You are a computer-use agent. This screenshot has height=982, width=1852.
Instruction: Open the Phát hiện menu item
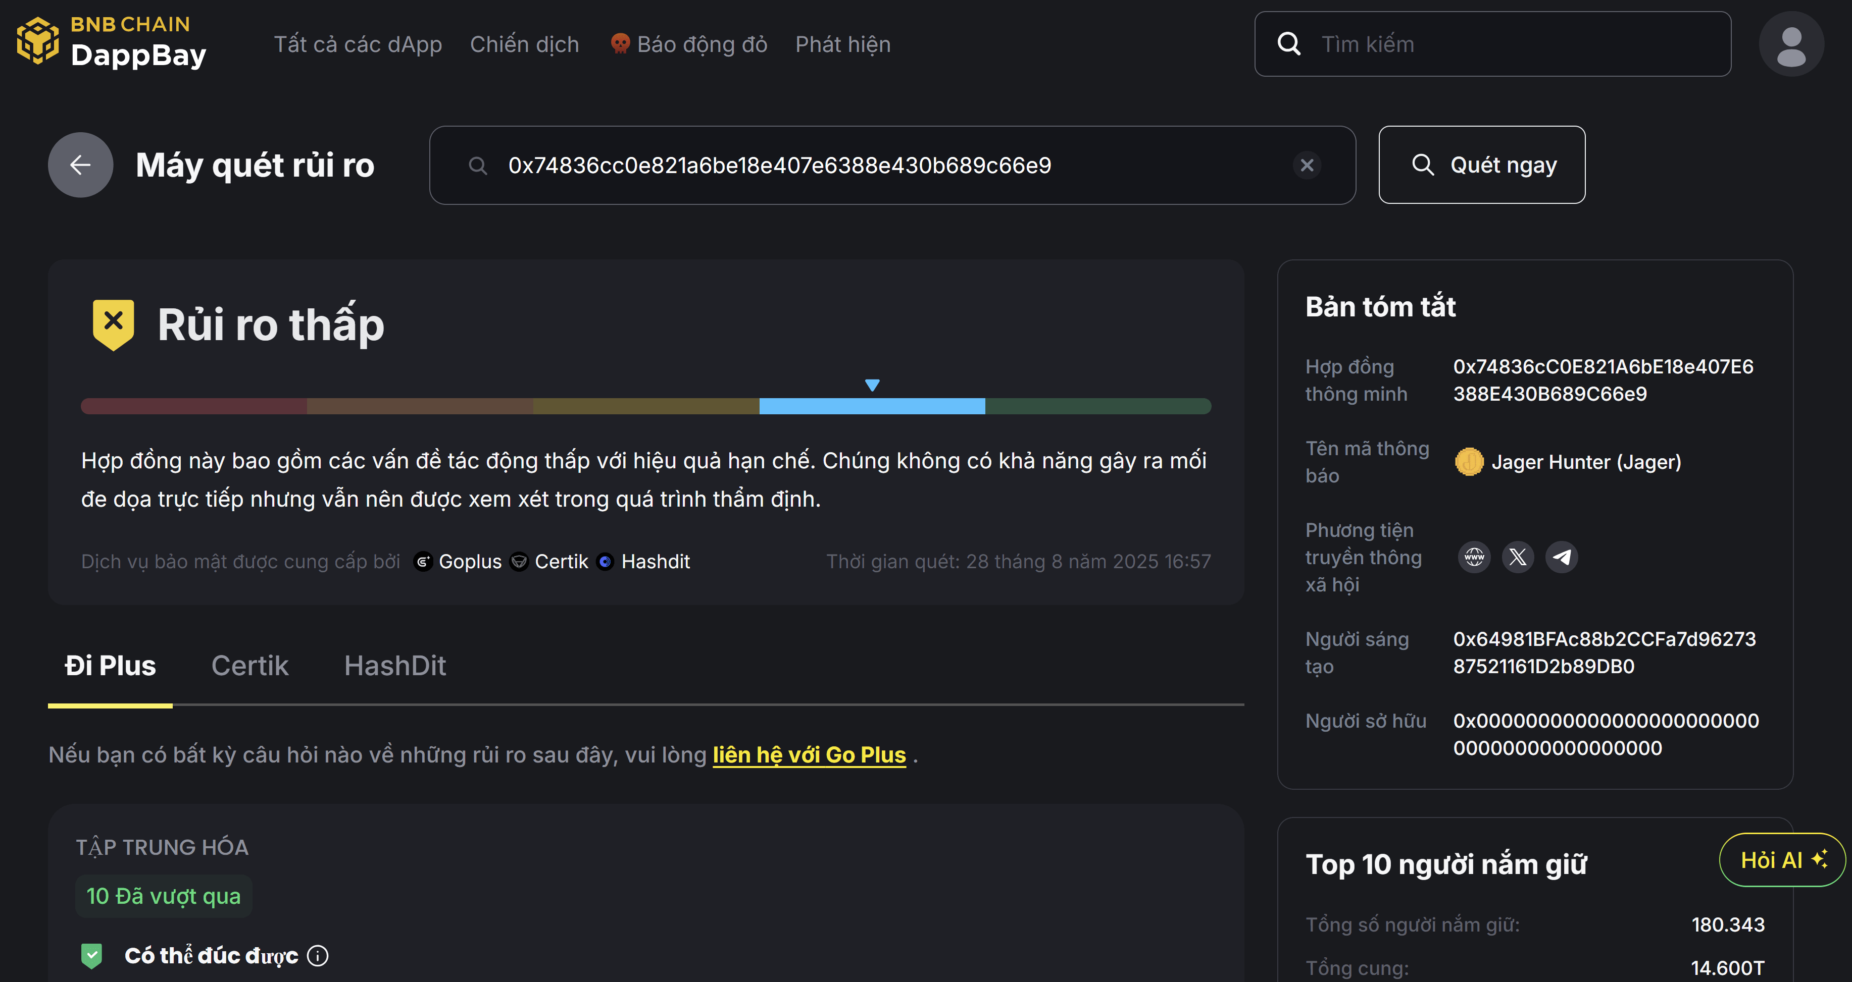[x=842, y=44]
